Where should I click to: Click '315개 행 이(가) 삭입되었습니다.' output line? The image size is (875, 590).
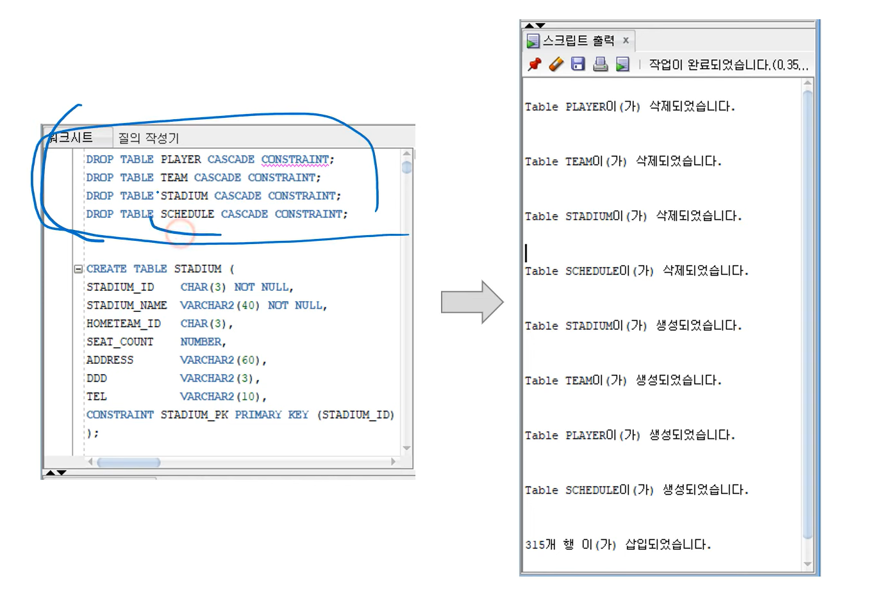pyautogui.click(x=618, y=545)
